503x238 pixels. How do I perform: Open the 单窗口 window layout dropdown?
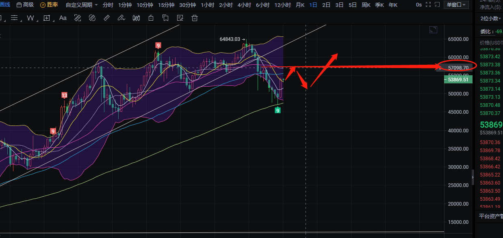457,5
